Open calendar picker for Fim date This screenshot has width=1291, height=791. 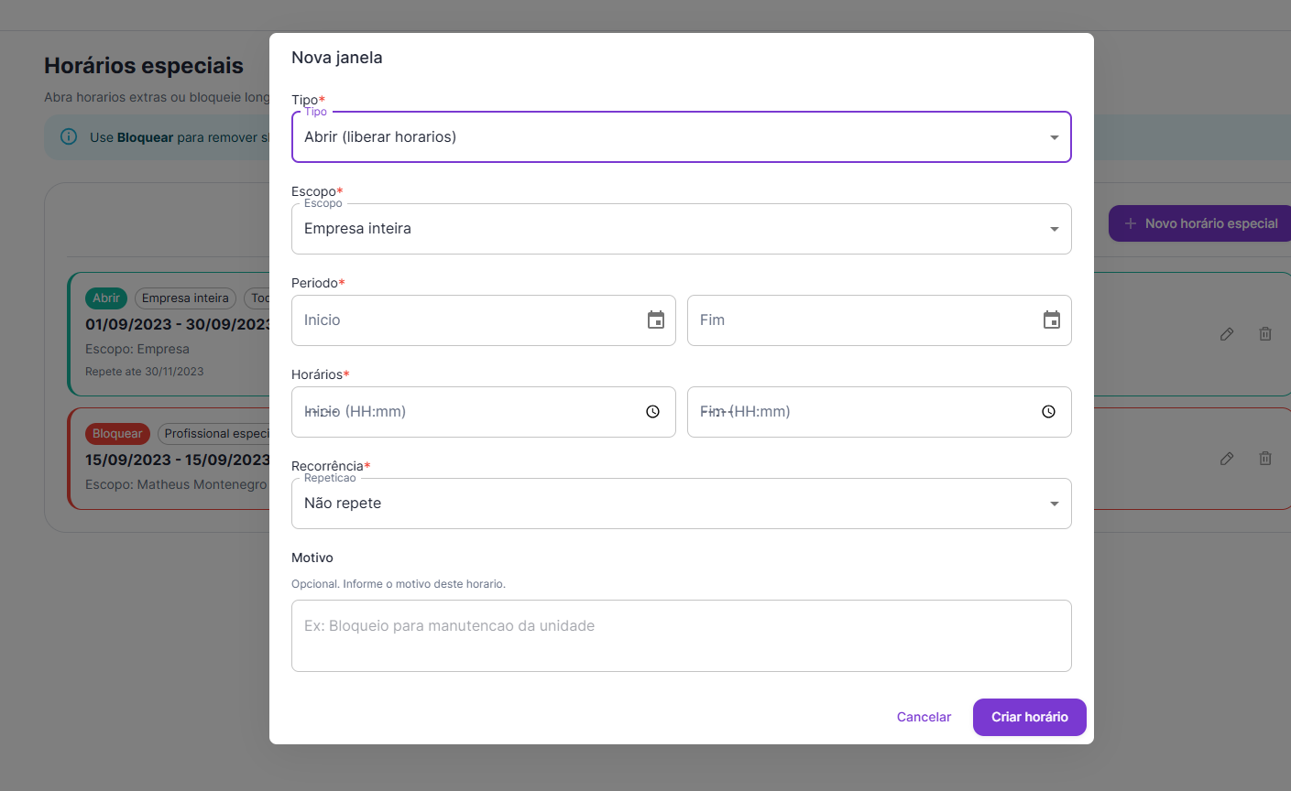click(1052, 320)
